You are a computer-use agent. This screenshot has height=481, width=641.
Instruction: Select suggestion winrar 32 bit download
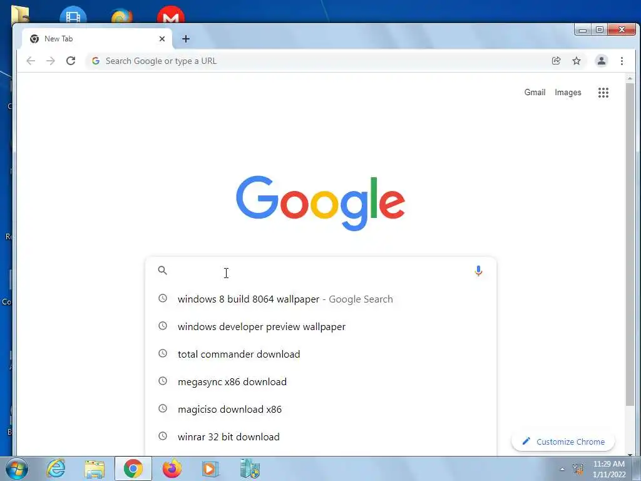pos(321,437)
